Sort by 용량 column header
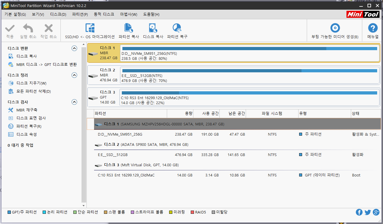Screen dimensions: 383x224 (180, 113)
